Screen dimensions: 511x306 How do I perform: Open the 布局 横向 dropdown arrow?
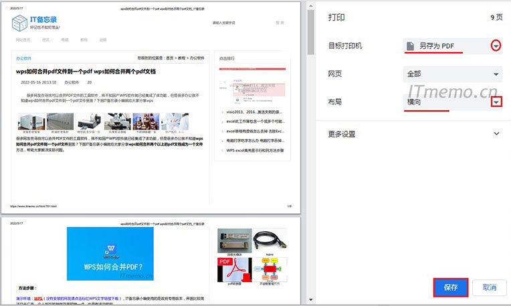(x=496, y=102)
